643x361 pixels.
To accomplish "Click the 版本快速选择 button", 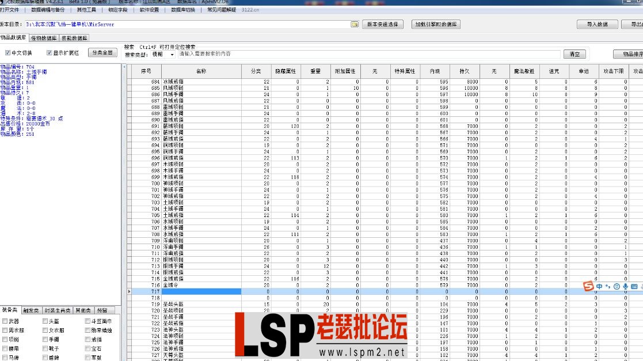I will pos(383,24).
